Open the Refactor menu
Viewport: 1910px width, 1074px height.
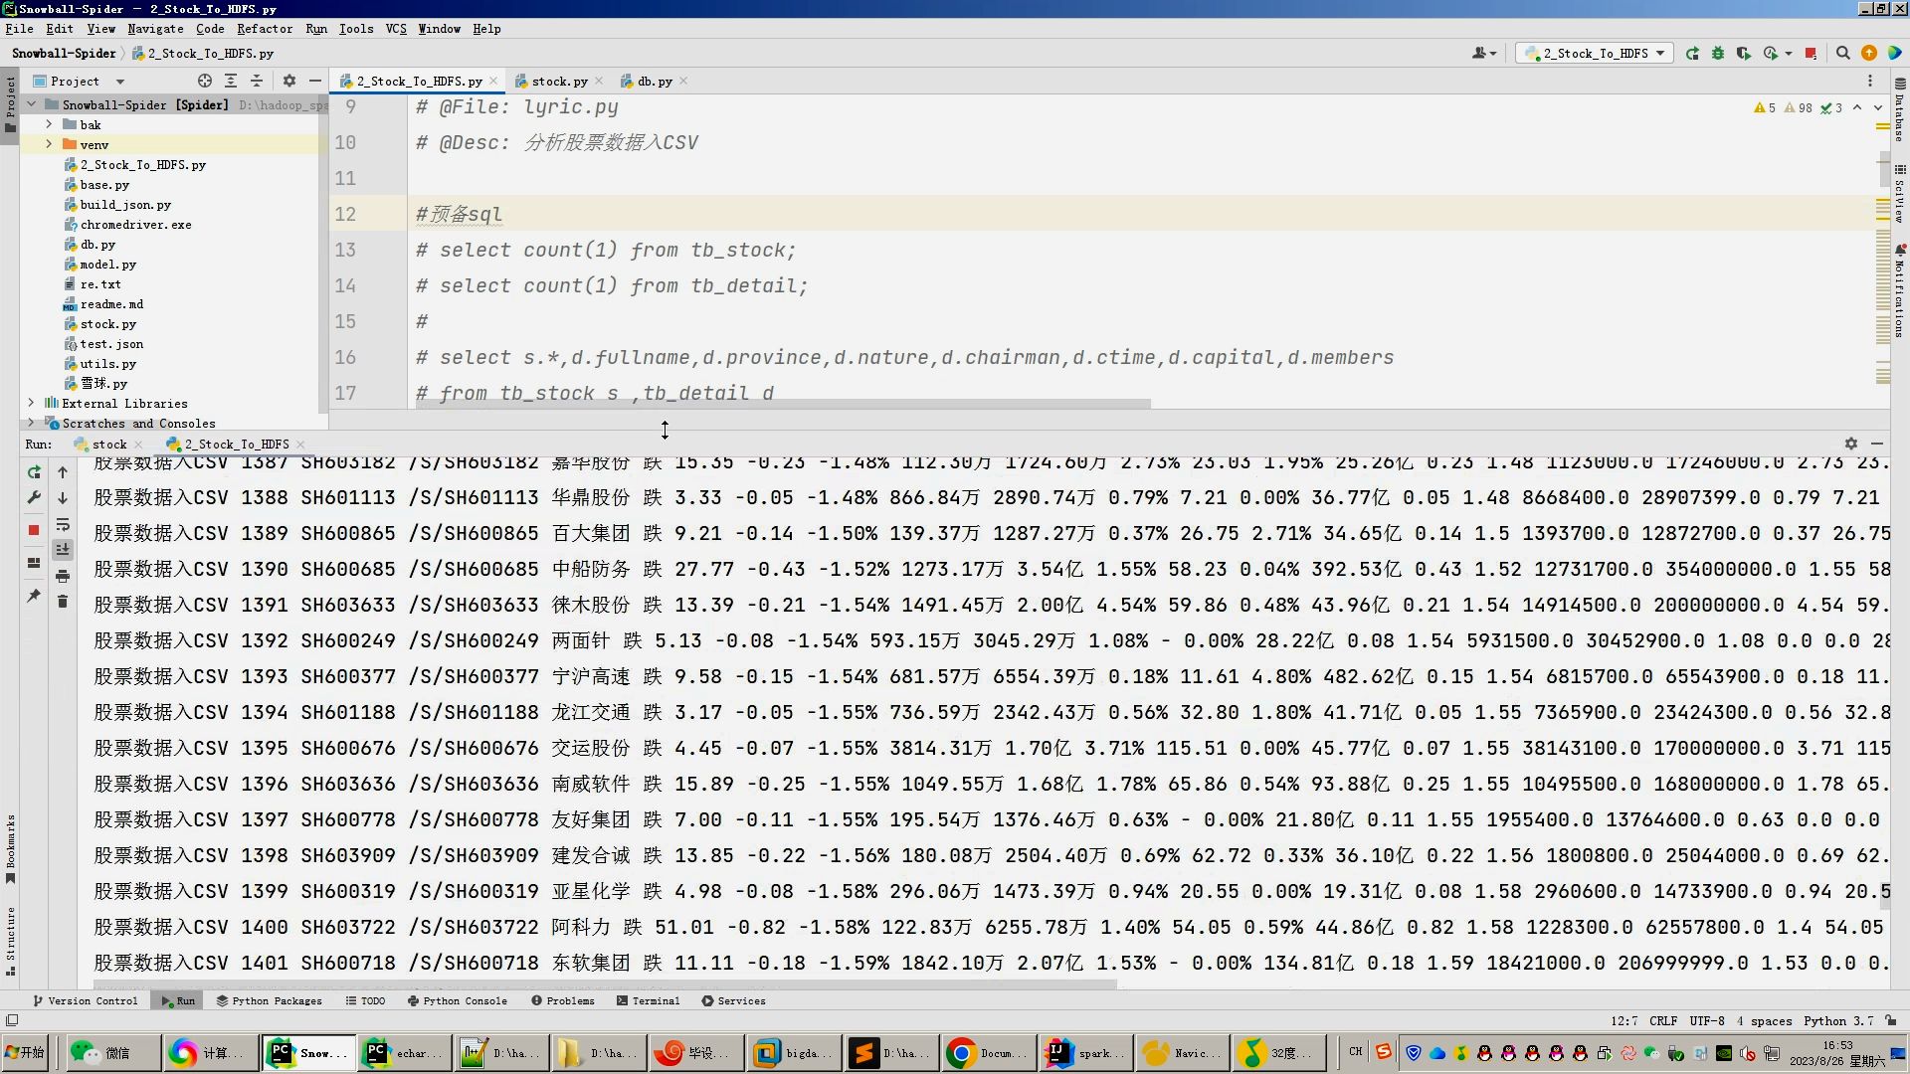point(264,29)
